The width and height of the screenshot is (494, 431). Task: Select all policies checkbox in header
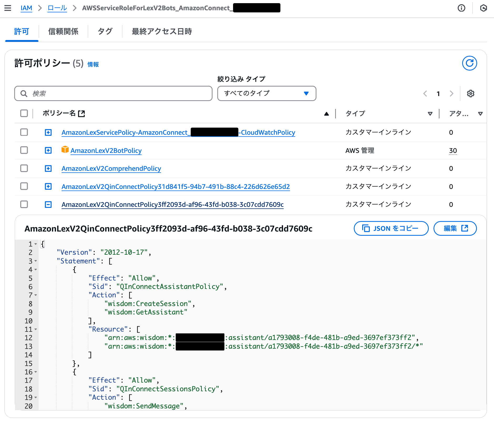pyautogui.click(x=24, y=113)
